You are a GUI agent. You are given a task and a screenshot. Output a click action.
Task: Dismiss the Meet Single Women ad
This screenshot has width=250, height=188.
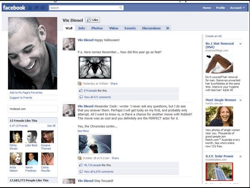tap(240, 100)
